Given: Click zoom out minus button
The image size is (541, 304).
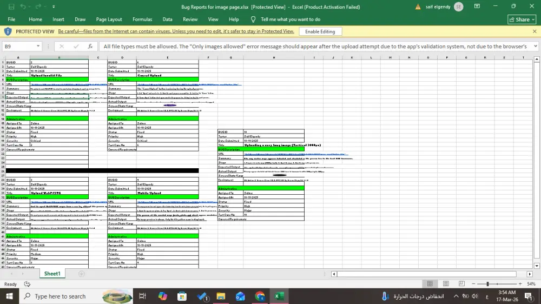Looking at the screenshot, I should [x=473, y=283].
